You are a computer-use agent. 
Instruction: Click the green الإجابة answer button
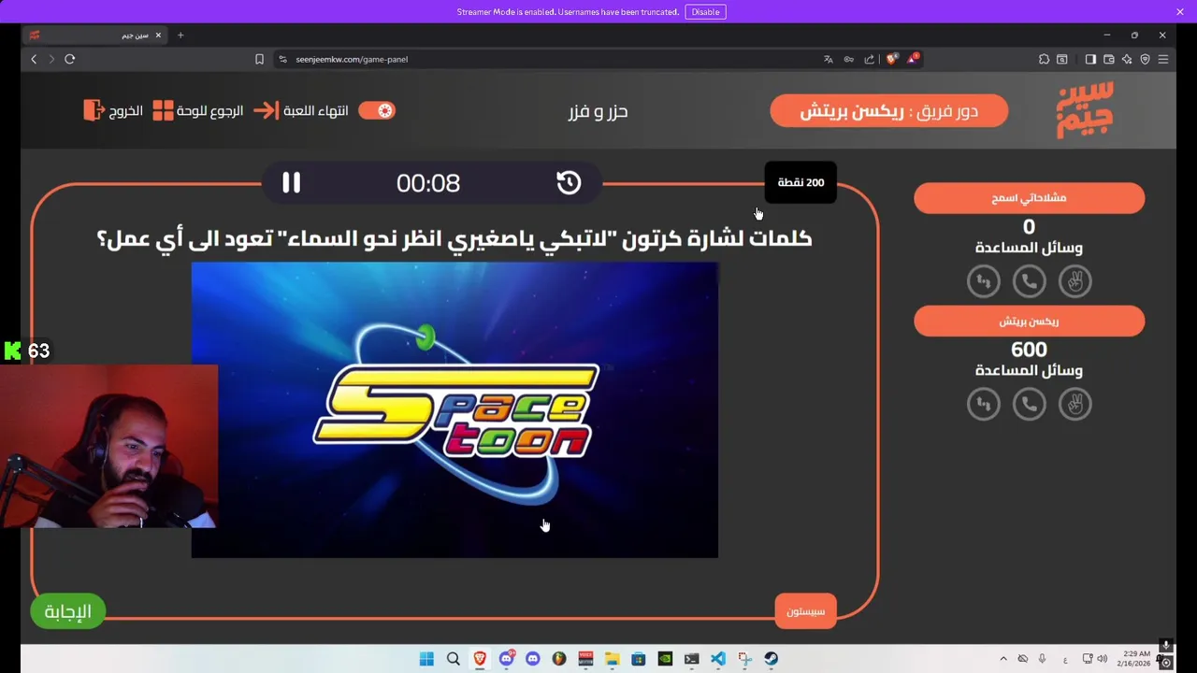click(68, 611)
